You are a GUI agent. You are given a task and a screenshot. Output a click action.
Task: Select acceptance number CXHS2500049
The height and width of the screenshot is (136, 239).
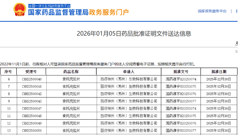tap(32, 123)
